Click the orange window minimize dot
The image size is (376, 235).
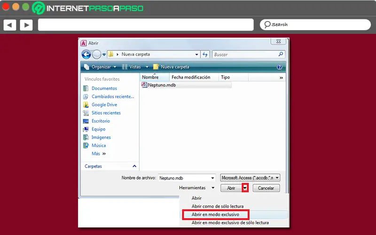click(16, 7)
